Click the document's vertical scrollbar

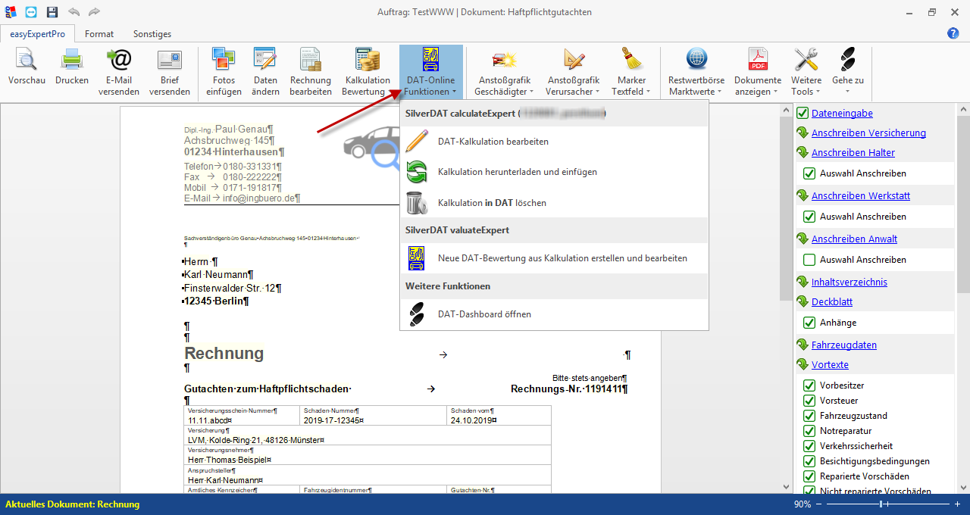click(x=786, y=298)
